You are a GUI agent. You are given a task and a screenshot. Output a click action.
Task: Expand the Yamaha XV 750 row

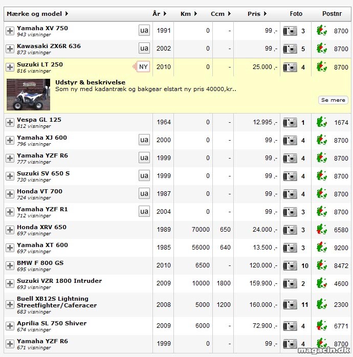click(x=10, y=31)
